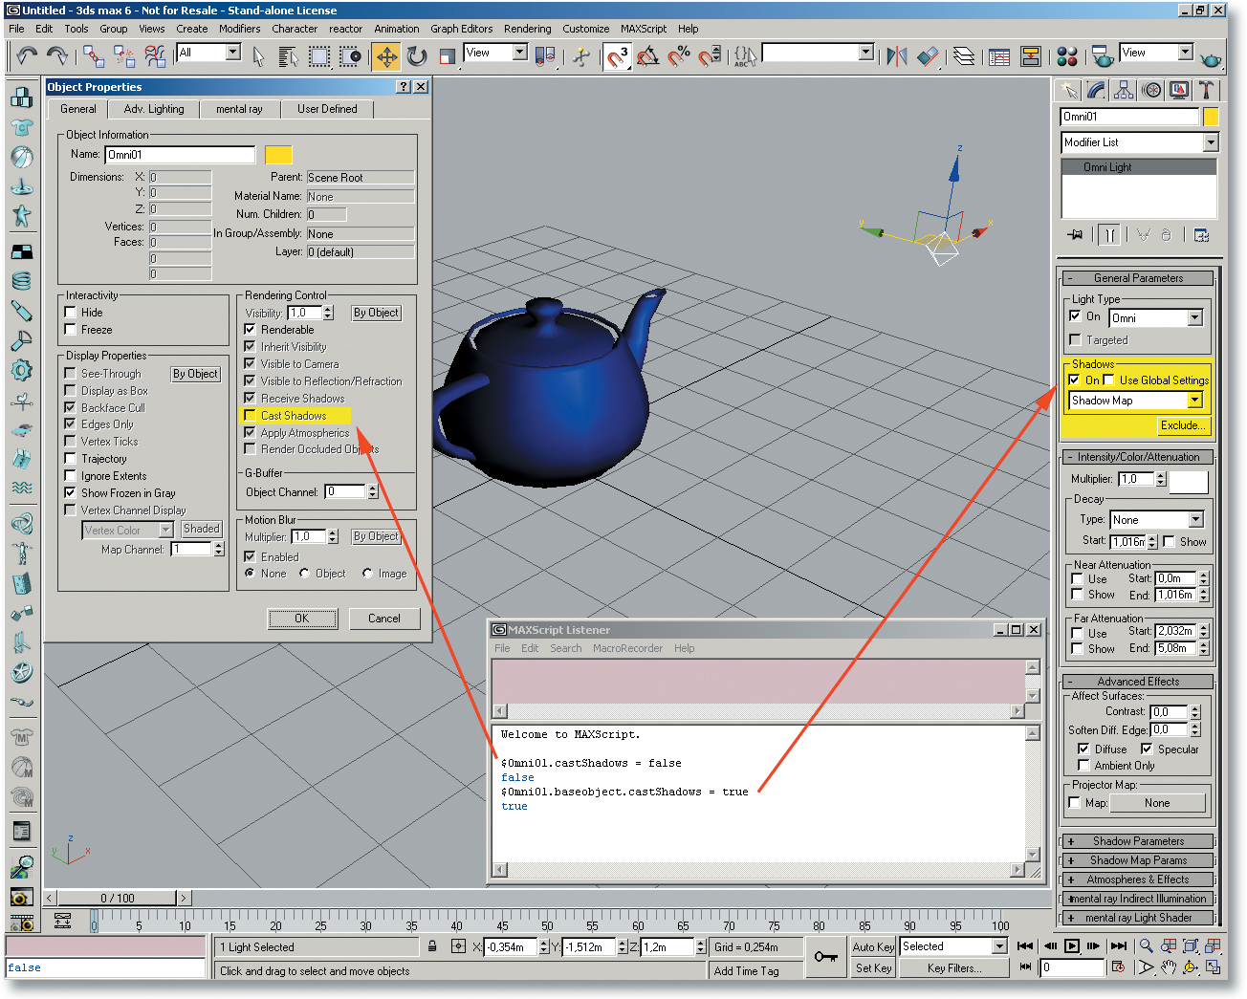This screenshot has width=1247, height=999.
Task: Switch to Adv. Lighting tab
Action: 154,109
